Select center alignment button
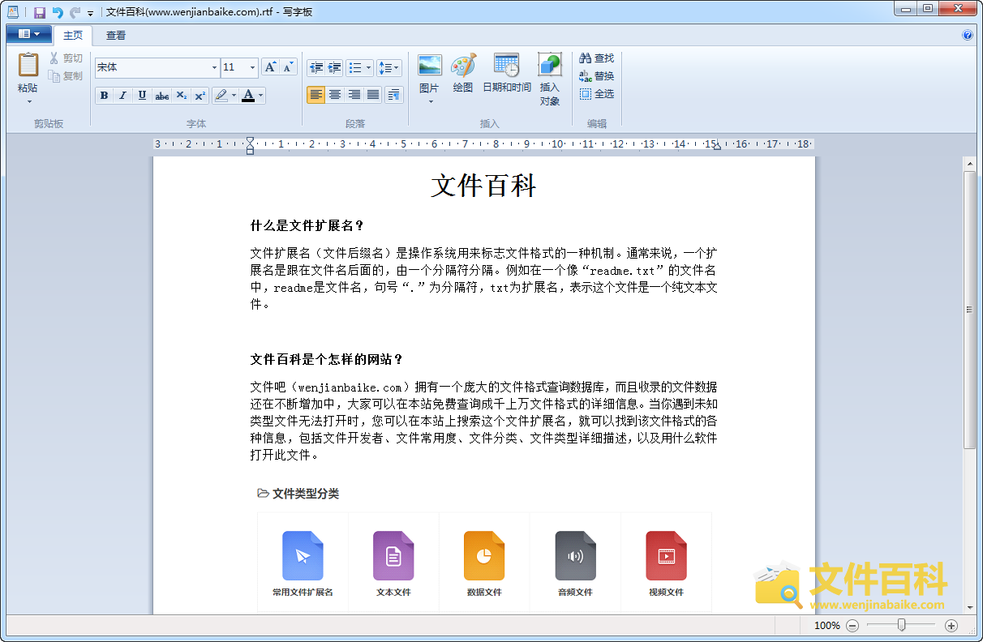The width and height of the screenshot is (983, 642). coord(335,95)
